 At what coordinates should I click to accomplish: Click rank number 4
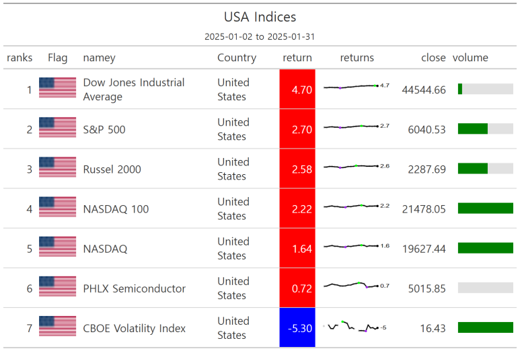point(30,209)
